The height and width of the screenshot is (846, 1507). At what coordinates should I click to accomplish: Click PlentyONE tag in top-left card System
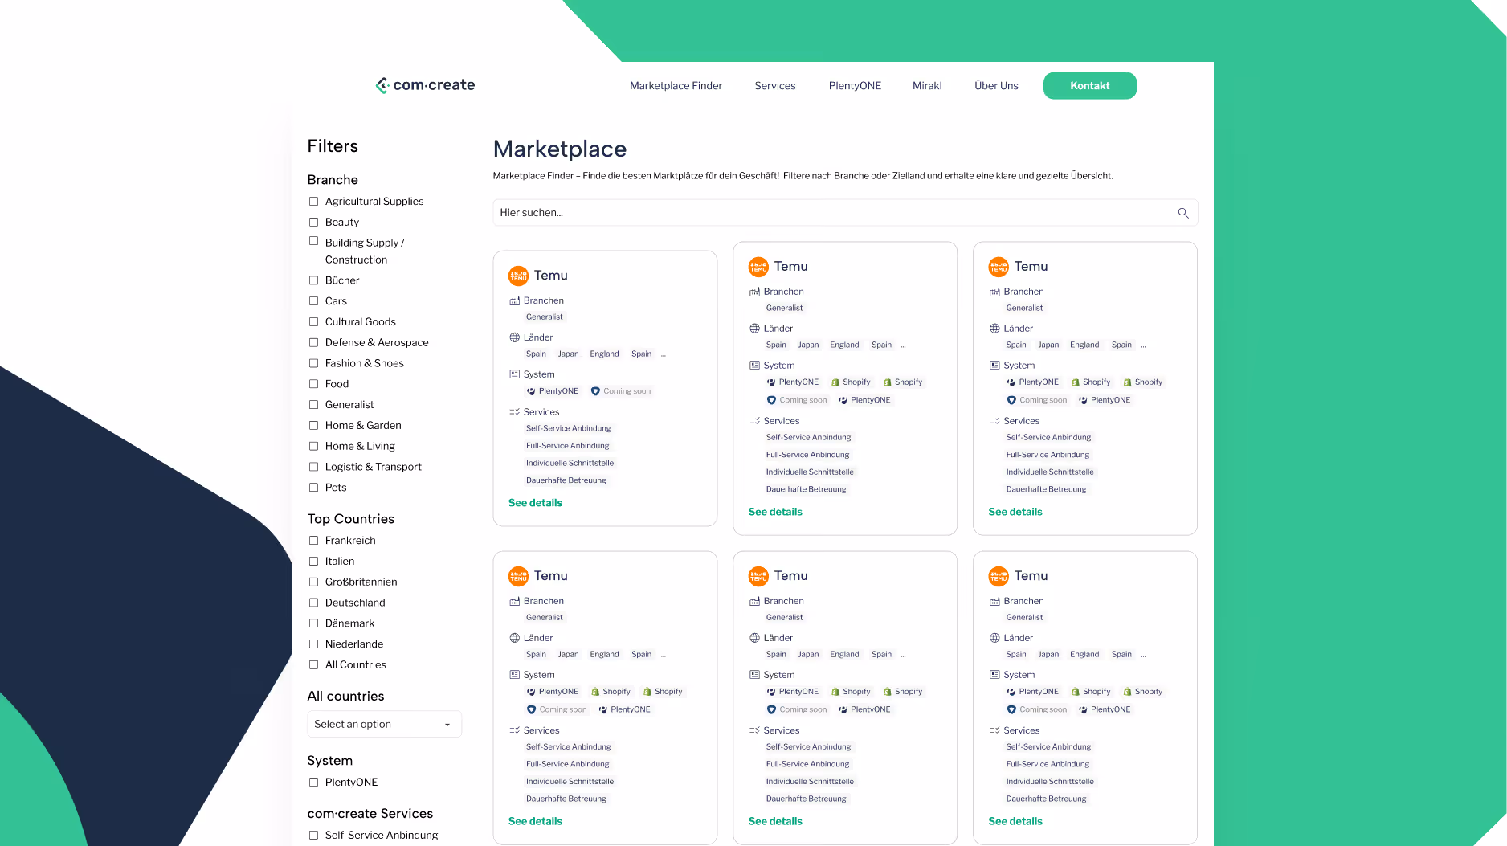pyautogui.click(x=552, y=391)
